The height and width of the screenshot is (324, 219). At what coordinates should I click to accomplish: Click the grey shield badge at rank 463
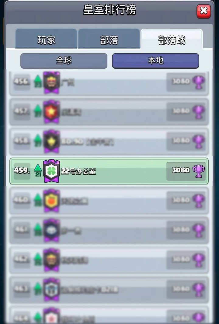(x=52, y=289)
